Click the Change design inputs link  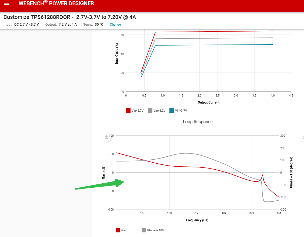pyautogui.click(x=115, y=24)
